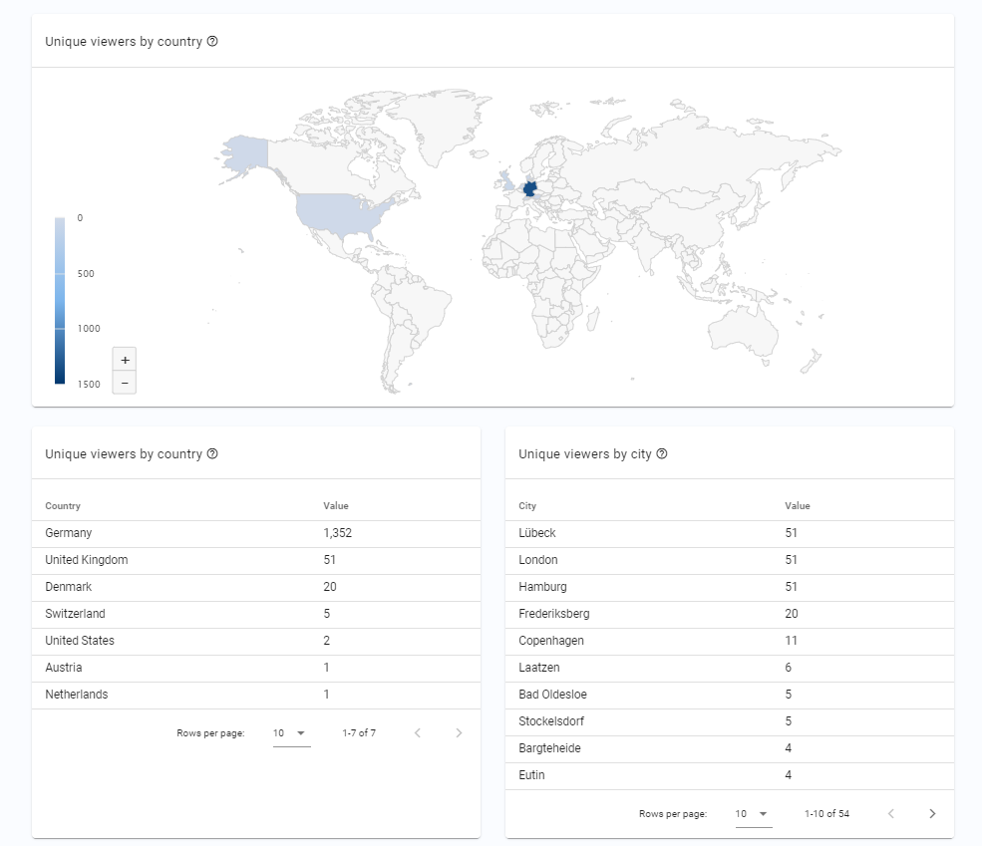Open rows per page dropdown in country table
Image resolution: width=982 pixels, height=846 pixels.
(x=291, y=732)
